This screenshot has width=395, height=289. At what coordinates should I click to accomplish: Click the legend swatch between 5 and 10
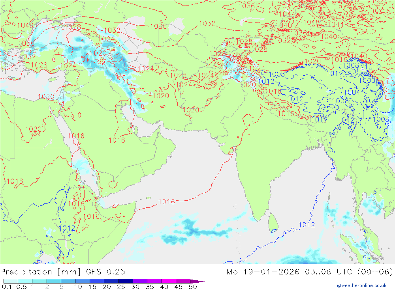[68, 281]
